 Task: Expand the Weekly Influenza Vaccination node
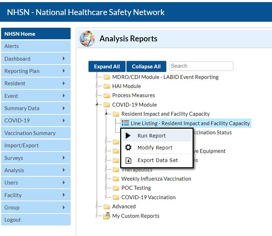pos(106,178)
